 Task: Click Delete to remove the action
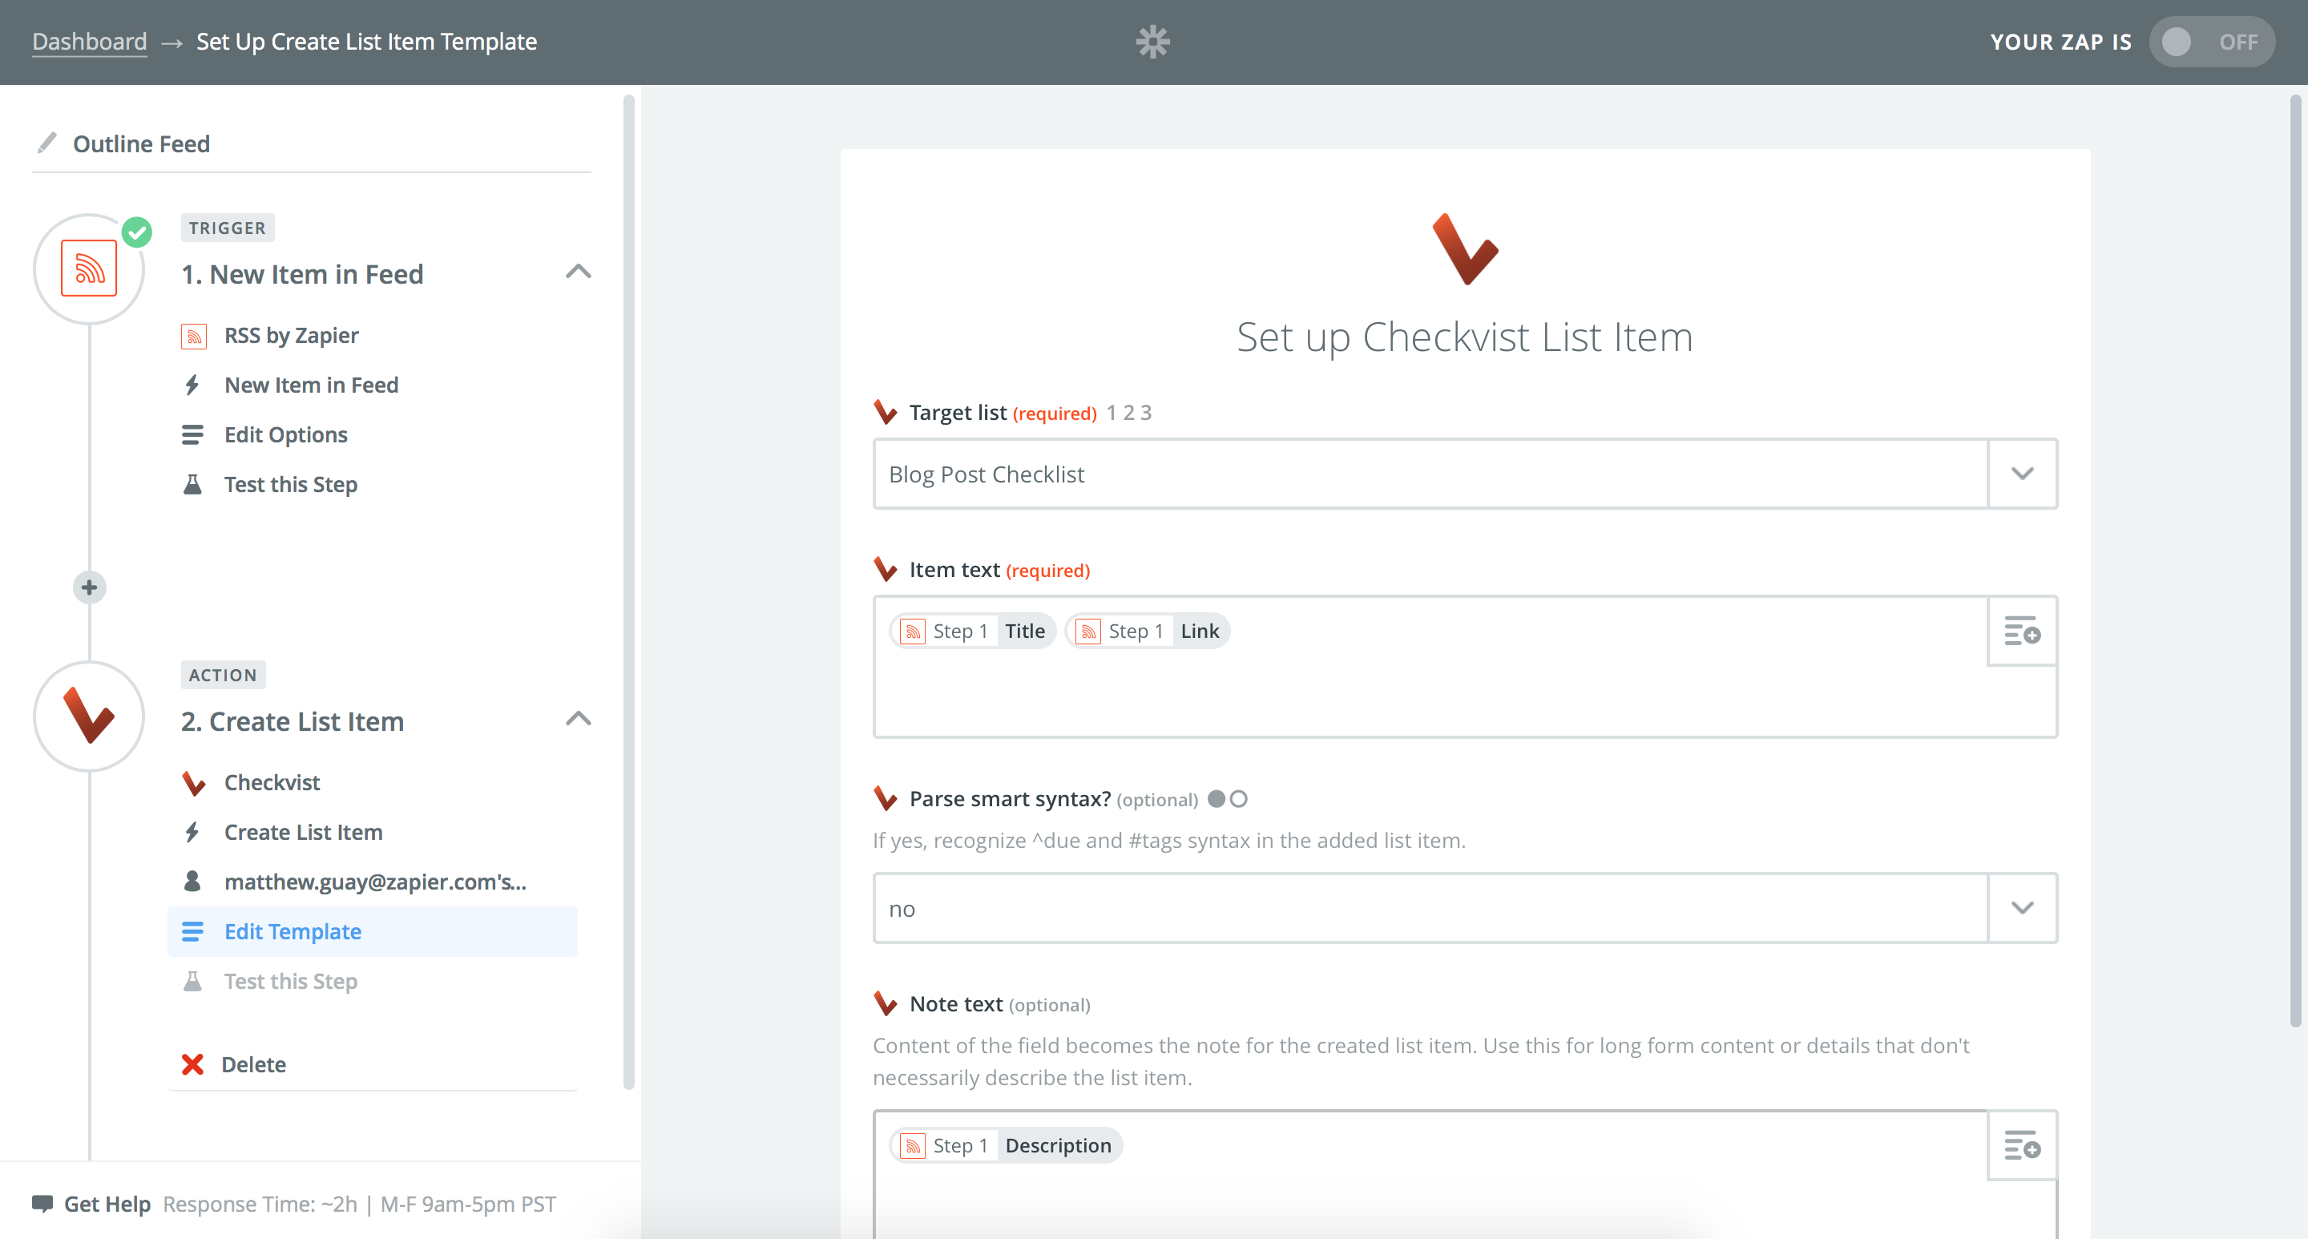[x=253, y=1064]
